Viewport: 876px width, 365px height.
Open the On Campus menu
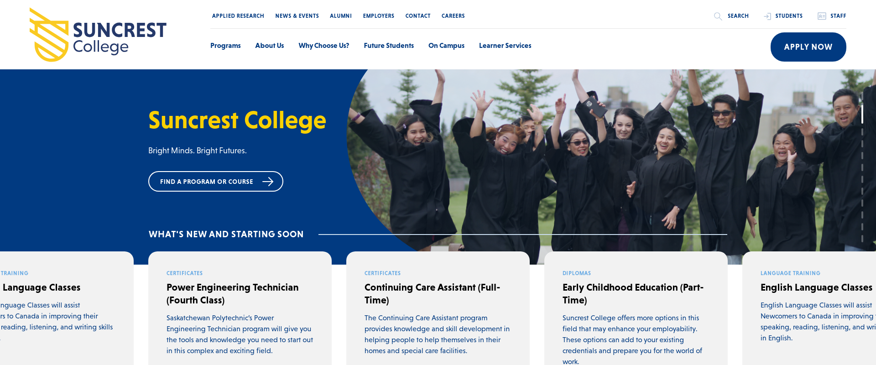coord(446,46)
